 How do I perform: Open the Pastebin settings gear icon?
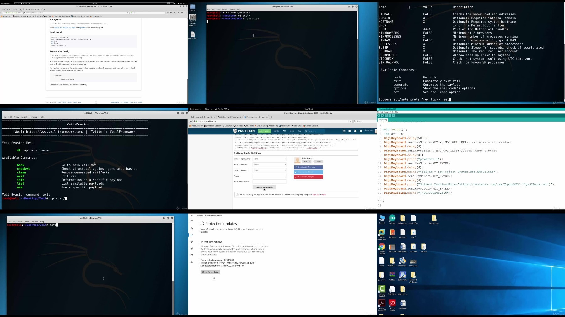click(361, 131)
